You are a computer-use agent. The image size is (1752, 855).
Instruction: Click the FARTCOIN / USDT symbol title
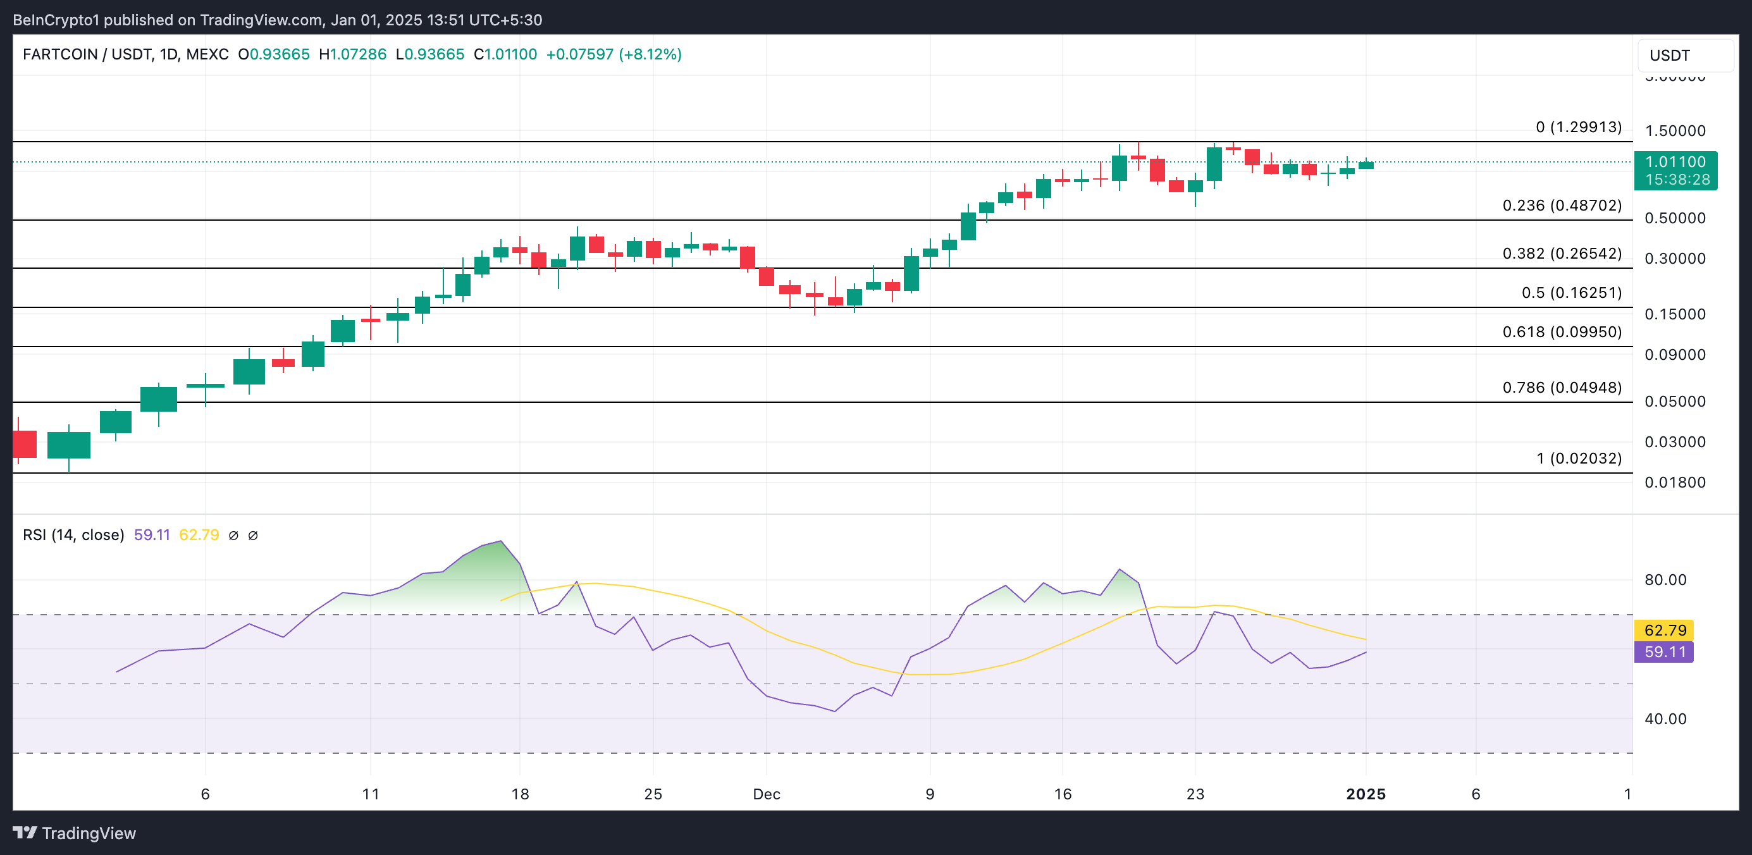[x=89, y=54]
